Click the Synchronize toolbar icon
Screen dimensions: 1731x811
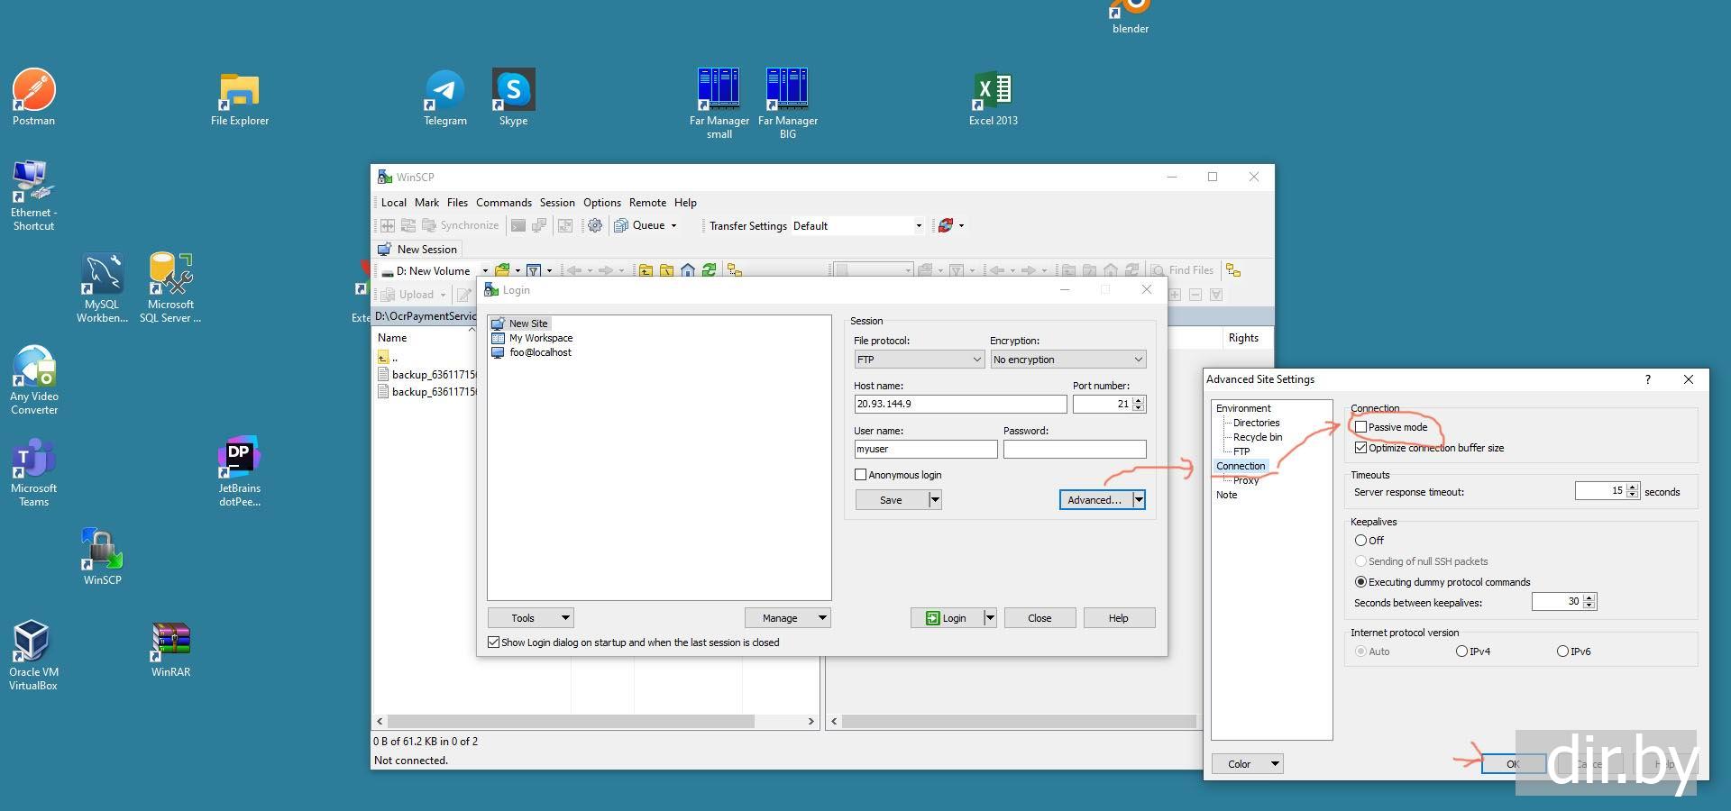click(x=460, y=226)
